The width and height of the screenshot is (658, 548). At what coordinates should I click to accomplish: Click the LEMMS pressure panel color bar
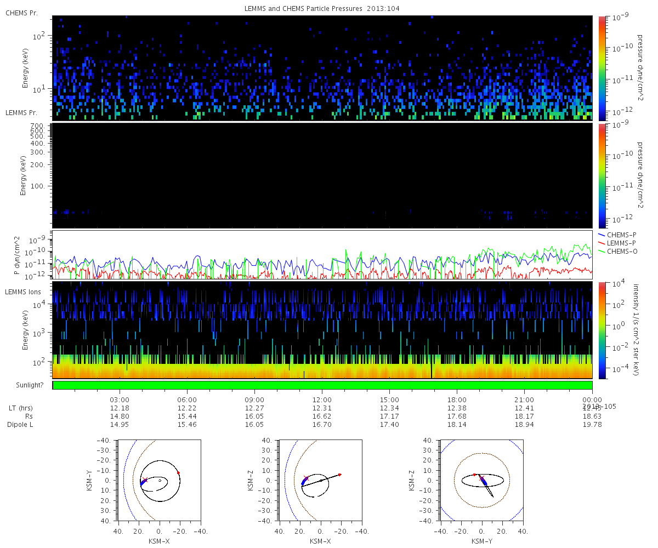click(602, 175)
